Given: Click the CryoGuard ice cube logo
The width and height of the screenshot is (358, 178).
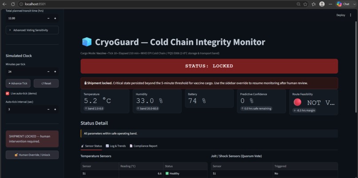Looking at the screenshot, I should 87,42.
